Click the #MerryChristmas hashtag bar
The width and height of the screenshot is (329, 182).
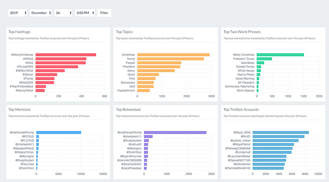(66, 55)
